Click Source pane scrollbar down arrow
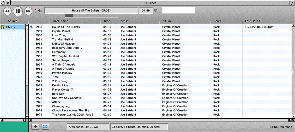Image resolution: width=295 pixels, height=132 pixels. (x=27, y=117)
